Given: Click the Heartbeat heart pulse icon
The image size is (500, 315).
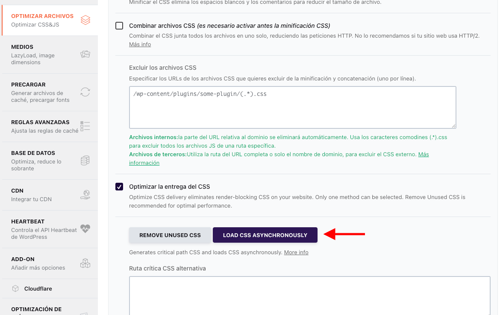Looking at the screenshot, I should (x=85, y=229).
